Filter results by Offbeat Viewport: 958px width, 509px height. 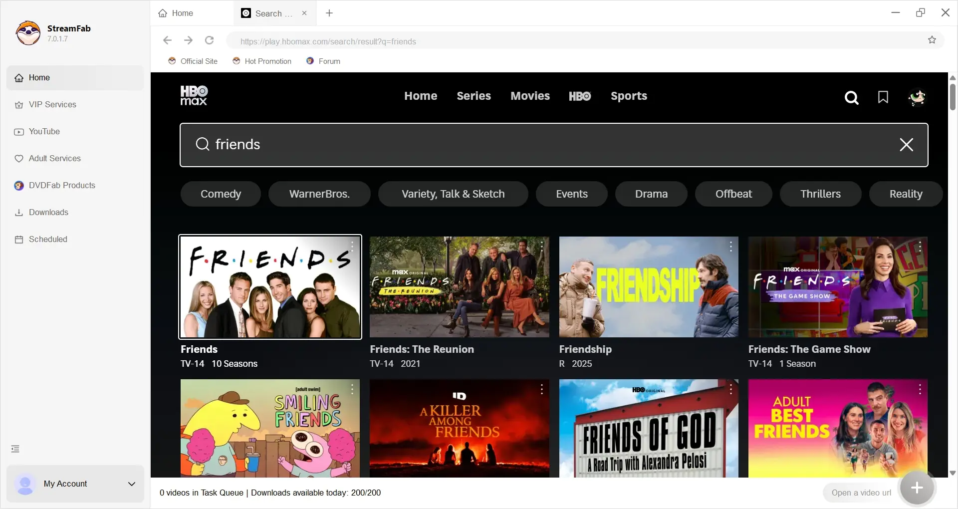click(x=733, y=194)
